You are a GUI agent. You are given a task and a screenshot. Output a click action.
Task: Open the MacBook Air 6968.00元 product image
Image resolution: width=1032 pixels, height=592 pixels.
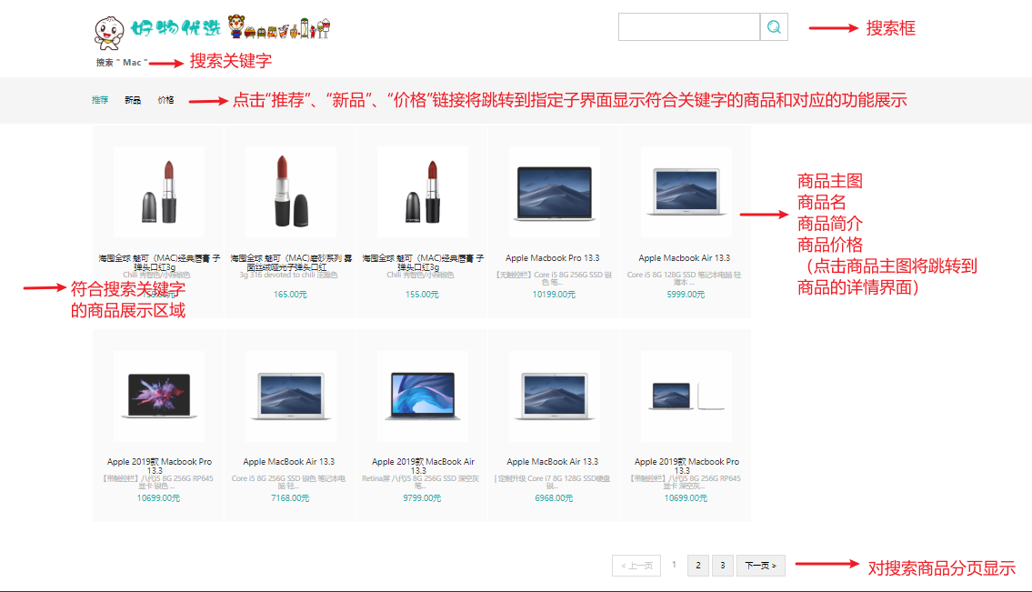click(554, 396)
